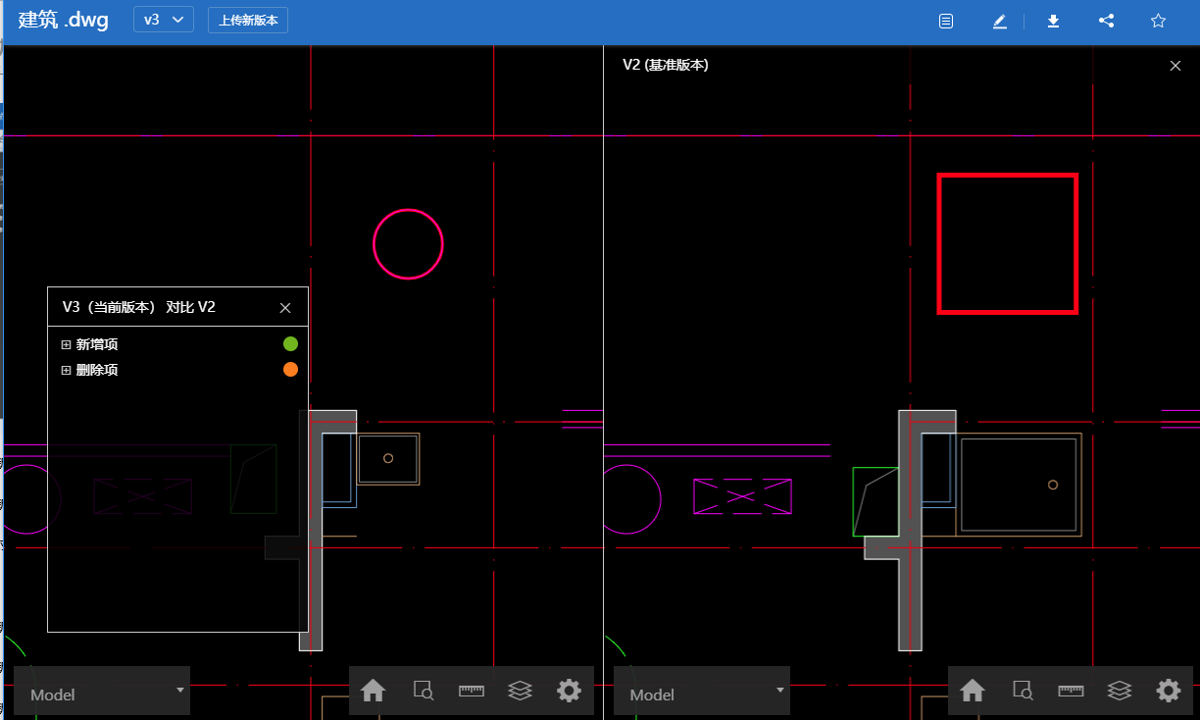Click the home icon in the right V2 viewer
The height and width of the screenshot is (720, 1200).
point(972,691)
